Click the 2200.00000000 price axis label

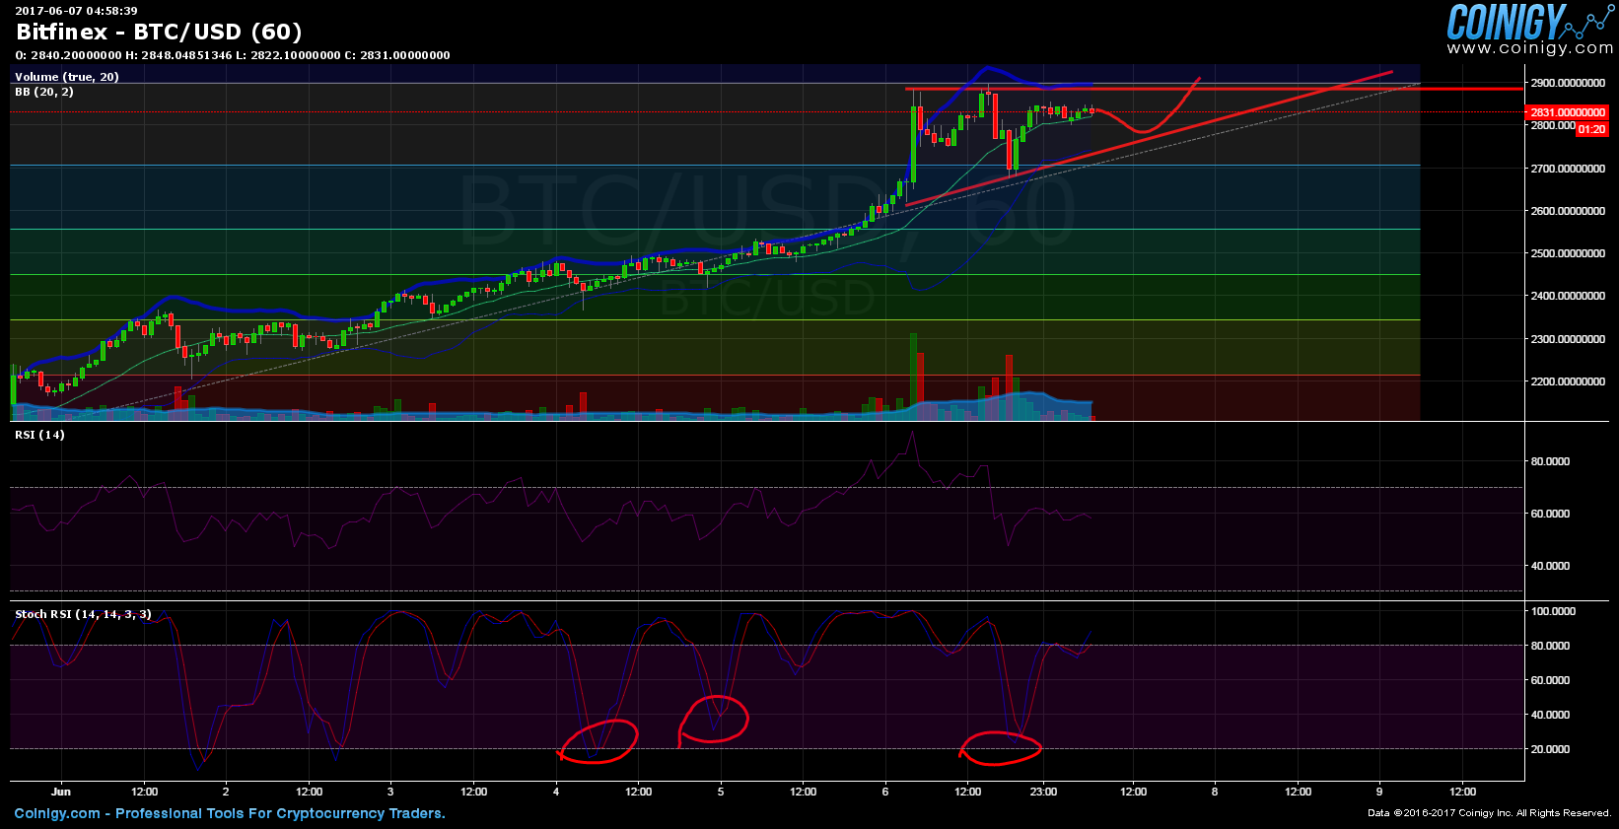(x=1568, y=381)
